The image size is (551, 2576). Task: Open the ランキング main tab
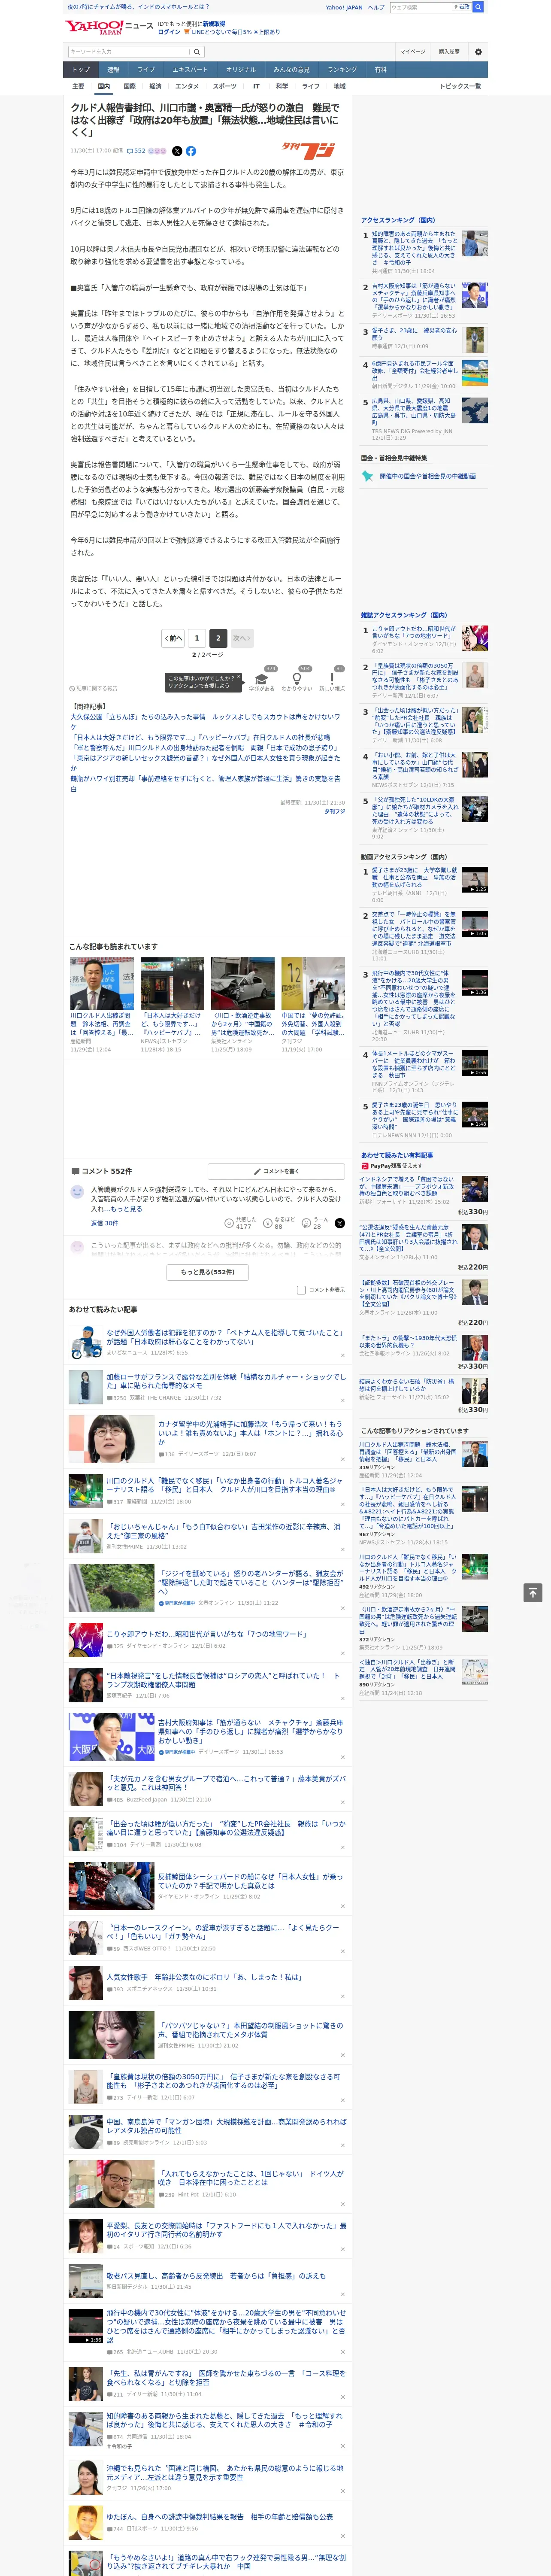click(342, 69)
